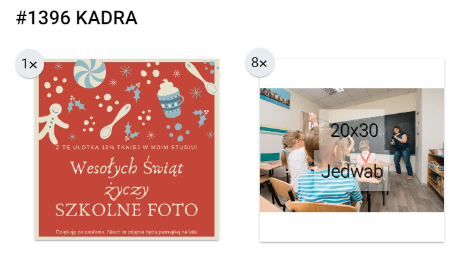476x266 pixels.
Task: Click the gingerbread man on the card
Action: click(53, 123)
